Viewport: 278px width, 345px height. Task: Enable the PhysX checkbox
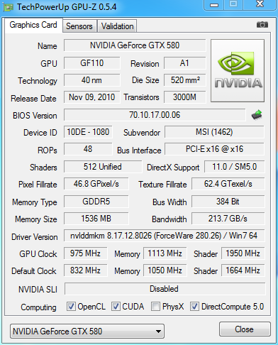(x=155, y=307)
